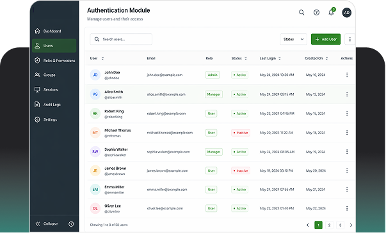The image size is (386, 233).
Task: Open the Groups menu item
Action: [x=54, y=75]
